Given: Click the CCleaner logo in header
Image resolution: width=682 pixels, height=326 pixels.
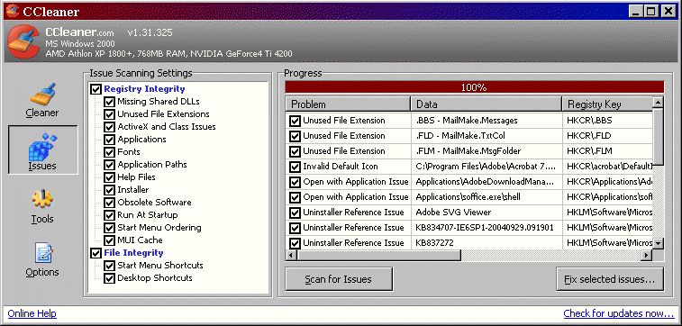Looking at the screenshot, I should [x=24, y=42].
